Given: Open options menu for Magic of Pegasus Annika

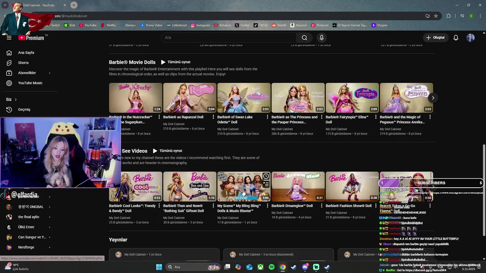Looking at the screenshot, I should (x=430, y=117).
